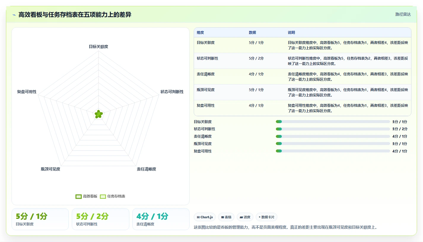The image size is (423, 242).
Task: Click 责任清晰度 label in progress list
Action: [203, 136]
